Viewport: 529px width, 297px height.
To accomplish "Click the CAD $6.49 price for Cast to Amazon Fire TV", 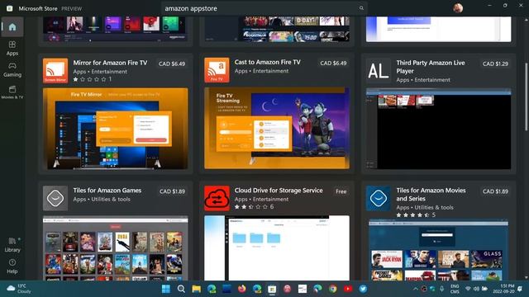I will (333, 63).
